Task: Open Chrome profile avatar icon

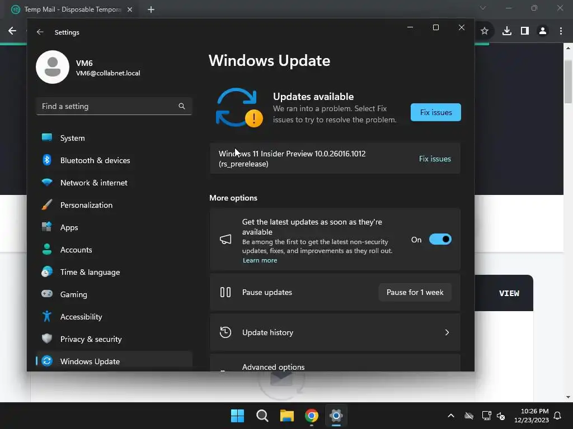Action: [x=543, y=31]
